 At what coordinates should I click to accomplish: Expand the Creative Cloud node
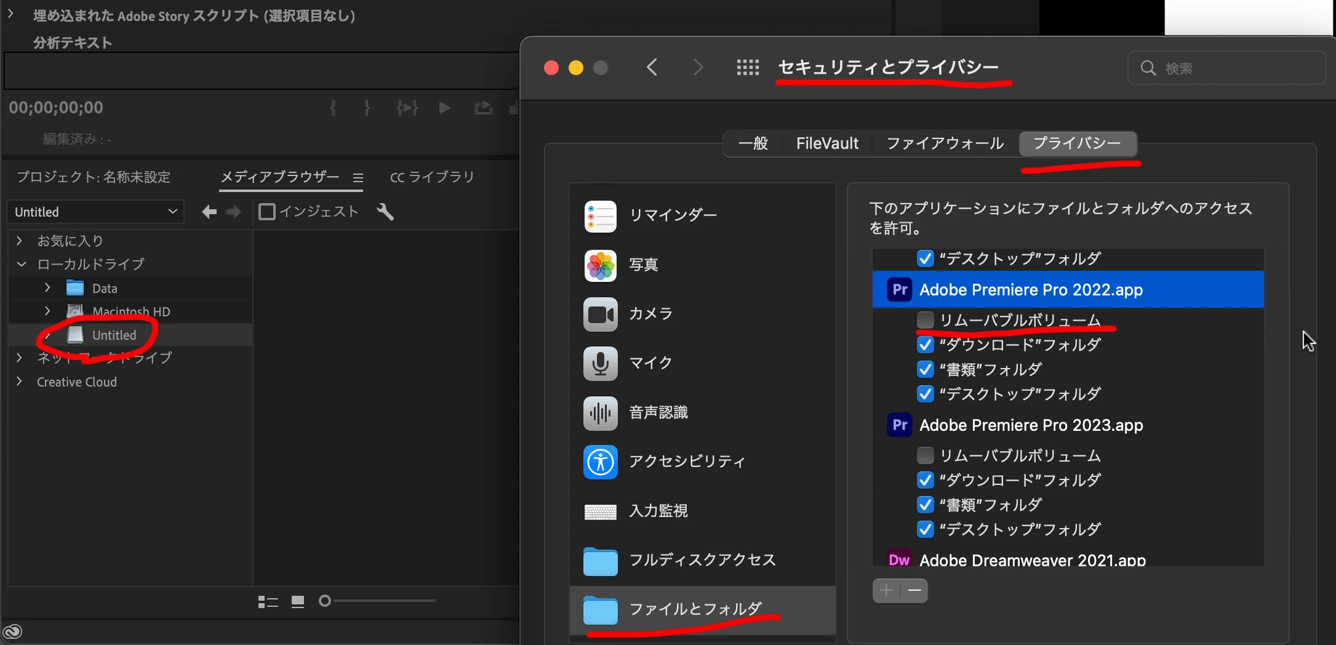click(19, 381)
